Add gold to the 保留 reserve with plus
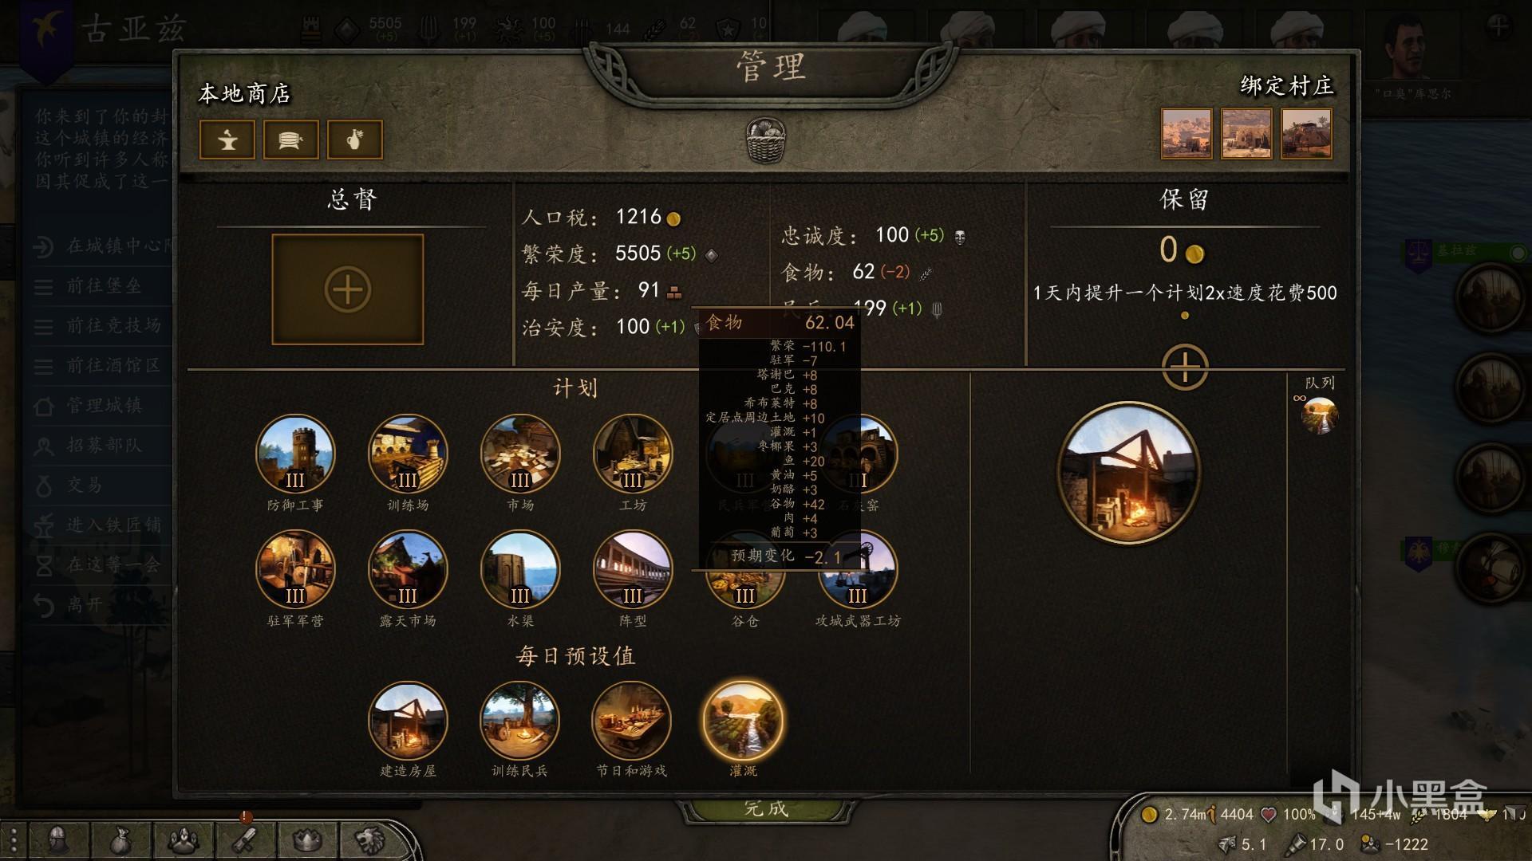The image size is (1532, 861). click(1185, 368)
